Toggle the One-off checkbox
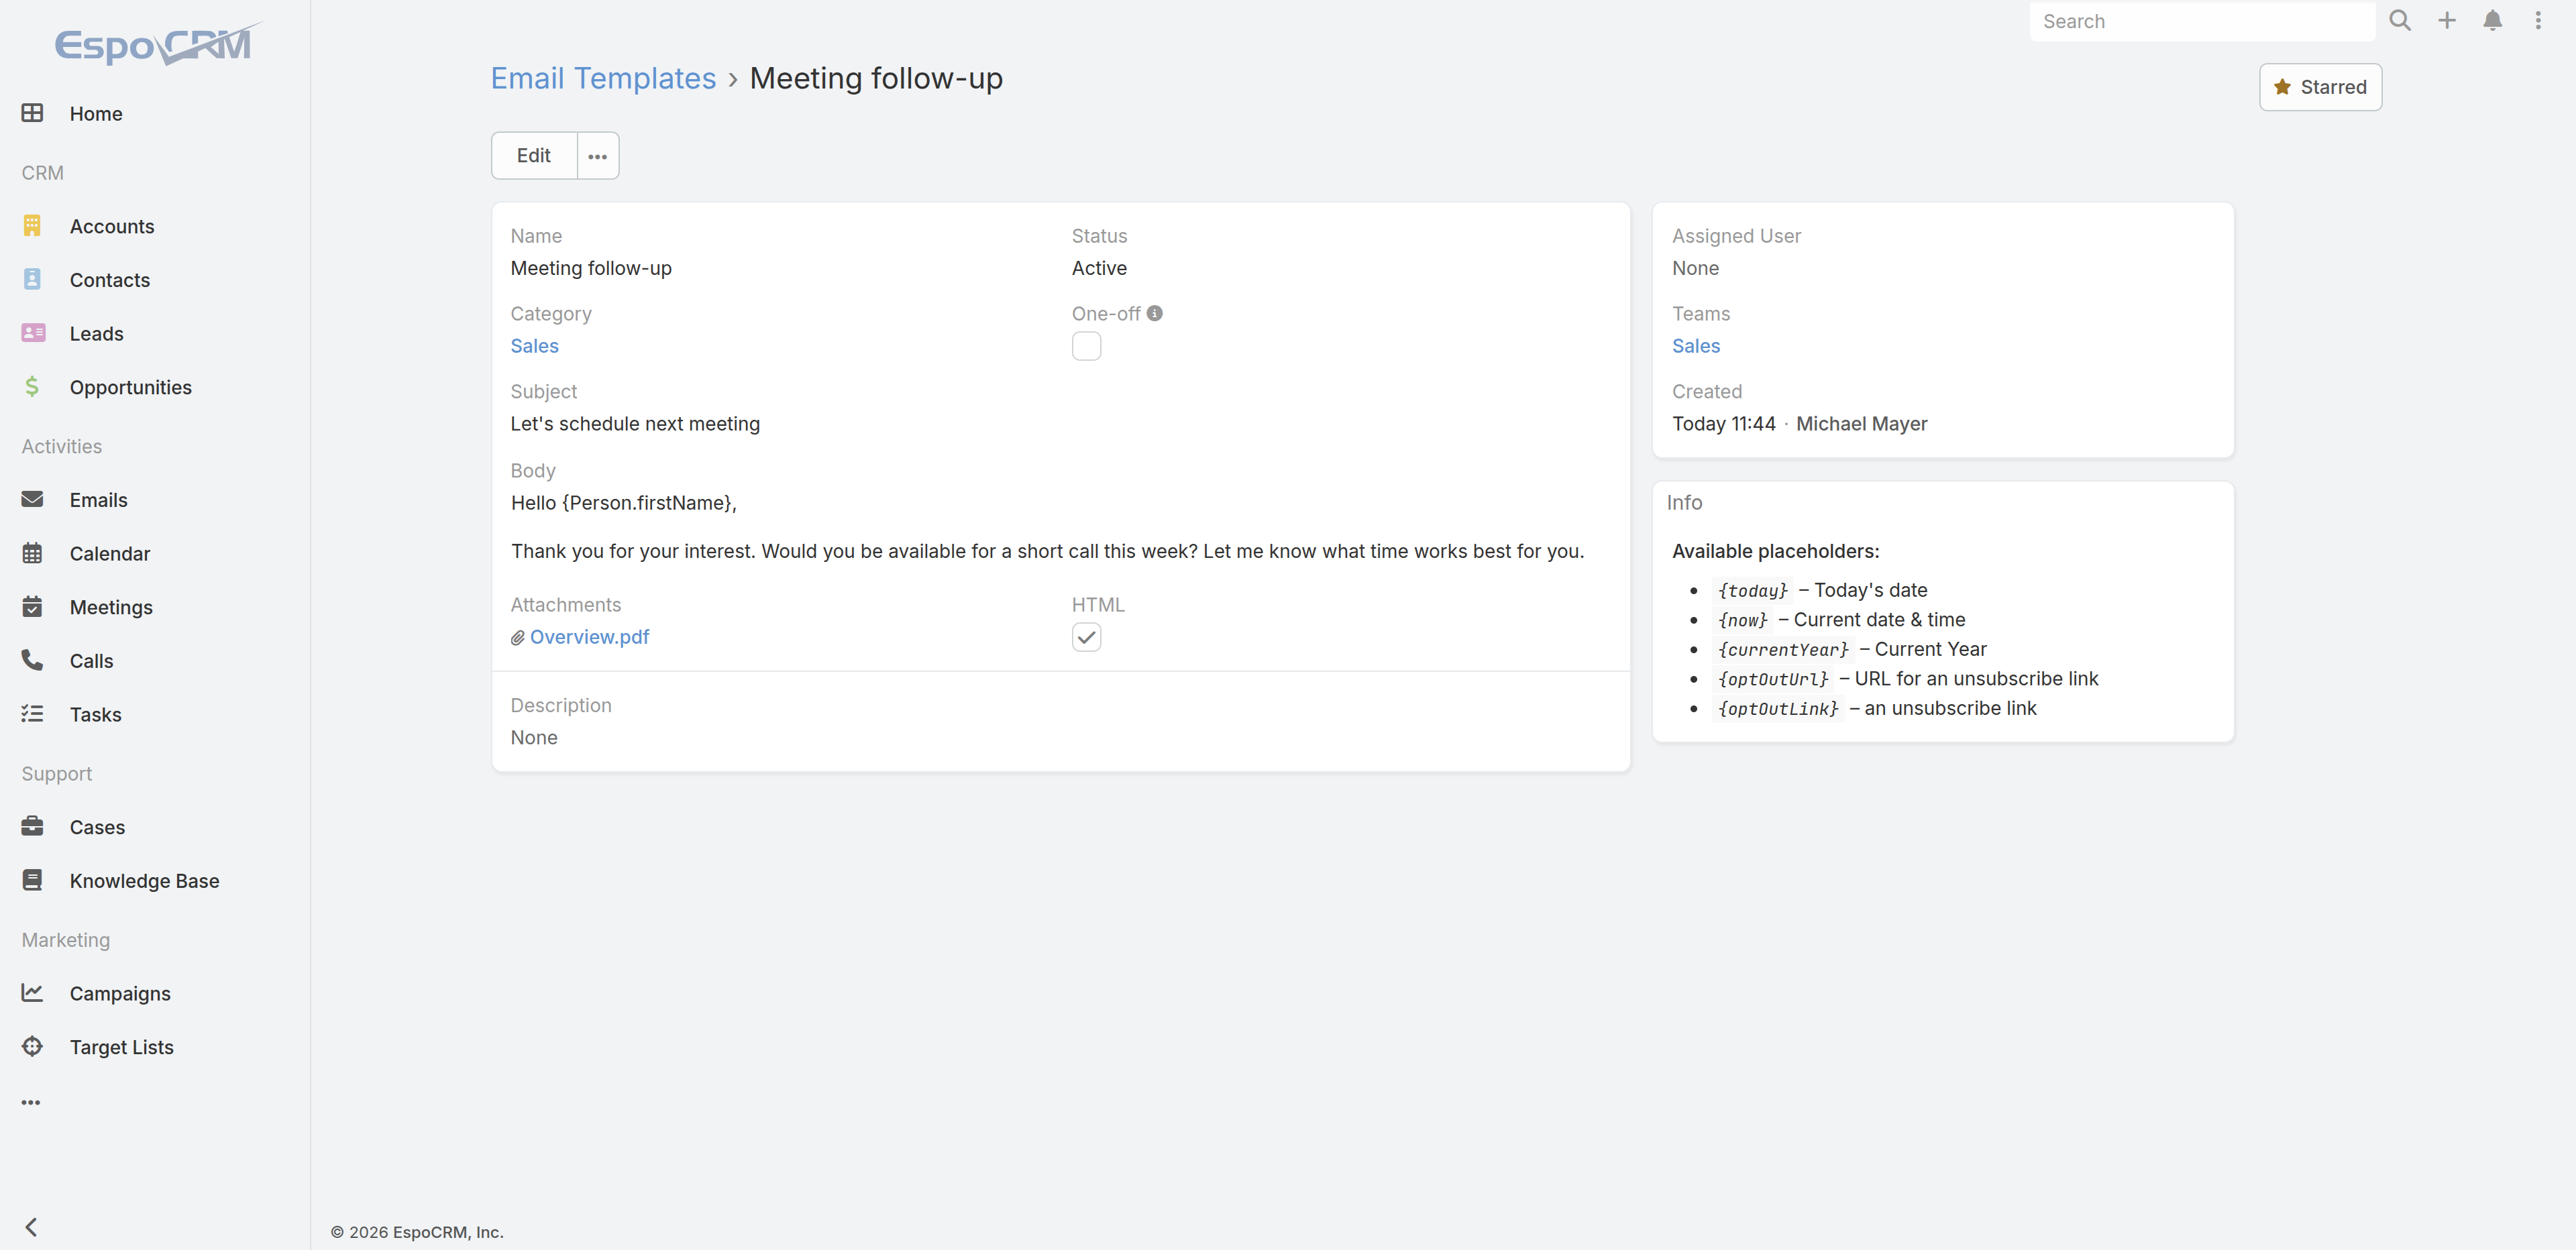The height and width of the screenshot is (1250, 2576). click(1086, 346)
